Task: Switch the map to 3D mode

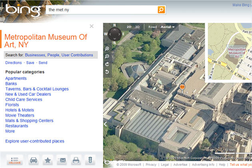Action: click(138, 27)
